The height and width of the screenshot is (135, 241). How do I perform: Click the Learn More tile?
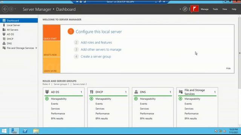(52, 65)
